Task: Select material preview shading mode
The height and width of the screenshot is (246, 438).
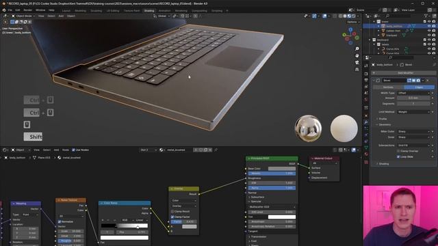Action: coord(349,16)
